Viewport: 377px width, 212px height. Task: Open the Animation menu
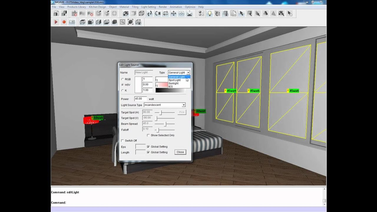pyautogui.click(x=176, y=7)
